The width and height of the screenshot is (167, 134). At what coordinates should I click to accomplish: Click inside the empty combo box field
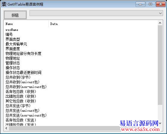(94, 13)
